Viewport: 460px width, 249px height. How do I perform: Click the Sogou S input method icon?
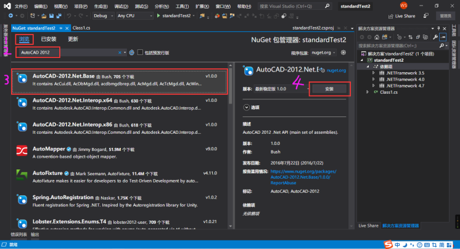pos(388,244)
